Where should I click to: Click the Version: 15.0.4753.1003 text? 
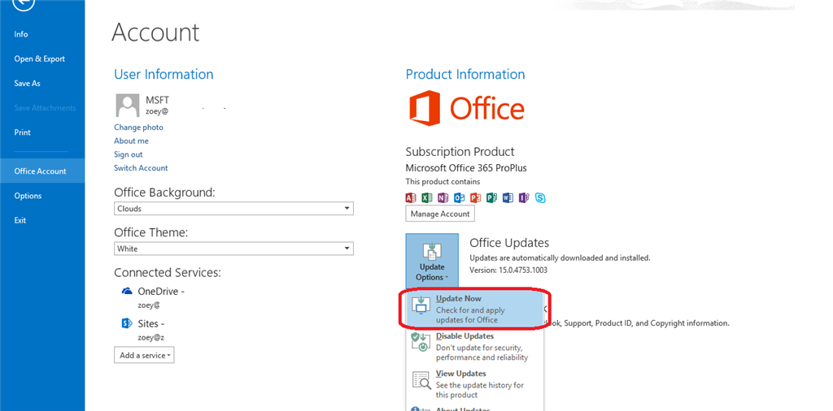[508, 270]
